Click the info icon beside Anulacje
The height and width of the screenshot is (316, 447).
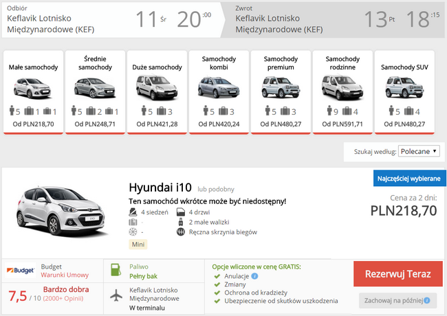(255, 276)
